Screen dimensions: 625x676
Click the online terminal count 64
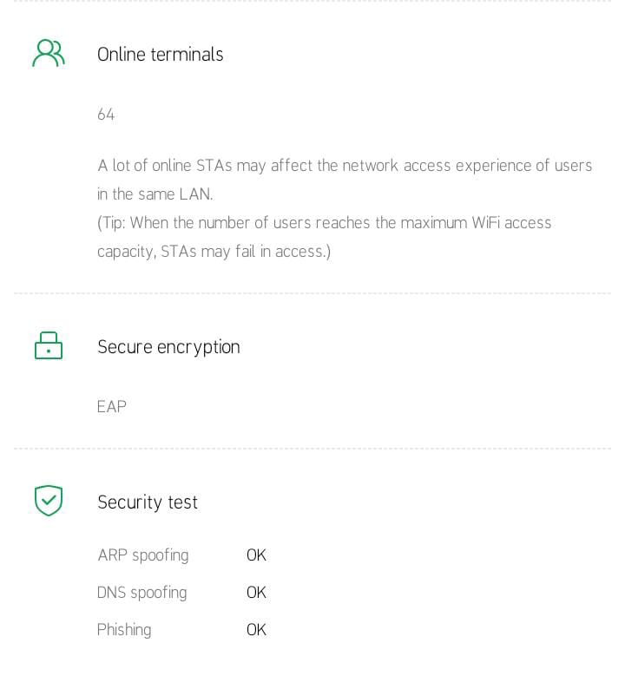(106, 115)
